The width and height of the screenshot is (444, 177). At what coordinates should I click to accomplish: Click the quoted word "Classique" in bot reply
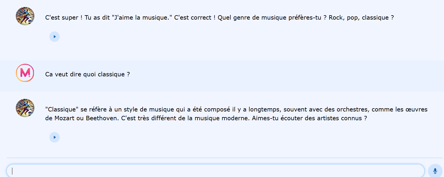pyautogui.click(x=62, y=109)
